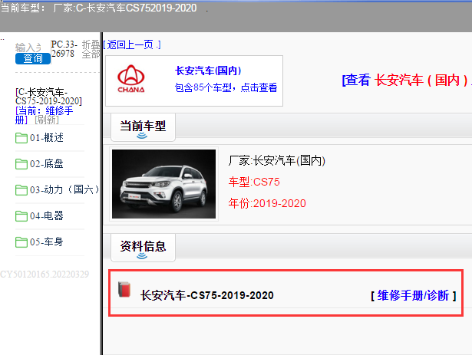Select 03-动力（国六）tree label
Screen dimensions: 472x355
point(64,189)
